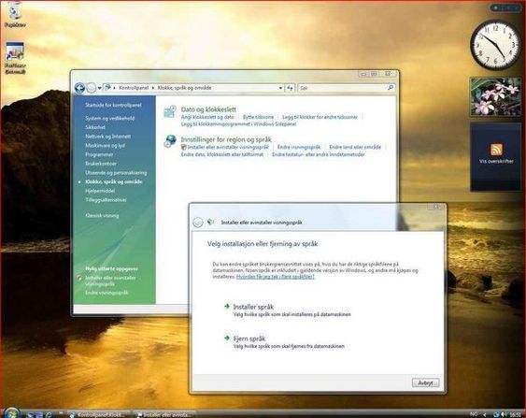The image size is (526, 418).
Task: Click the refresh button beside address bar
Action: (290, 88)
